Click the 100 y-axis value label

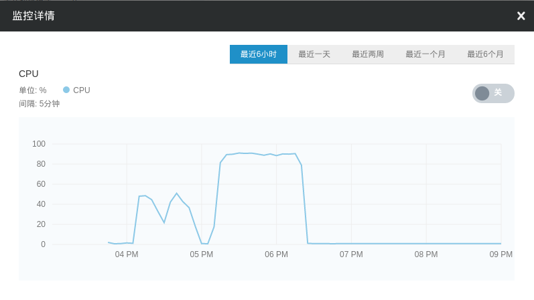point(39,144)
